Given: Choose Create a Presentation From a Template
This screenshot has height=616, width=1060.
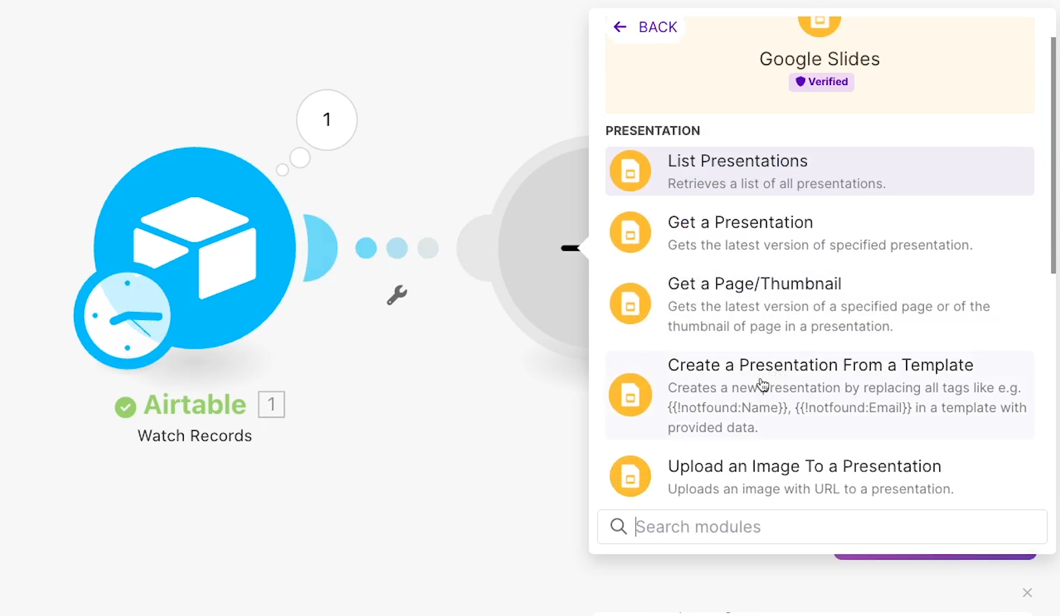Looking at the screenshot, I should 820,395.
